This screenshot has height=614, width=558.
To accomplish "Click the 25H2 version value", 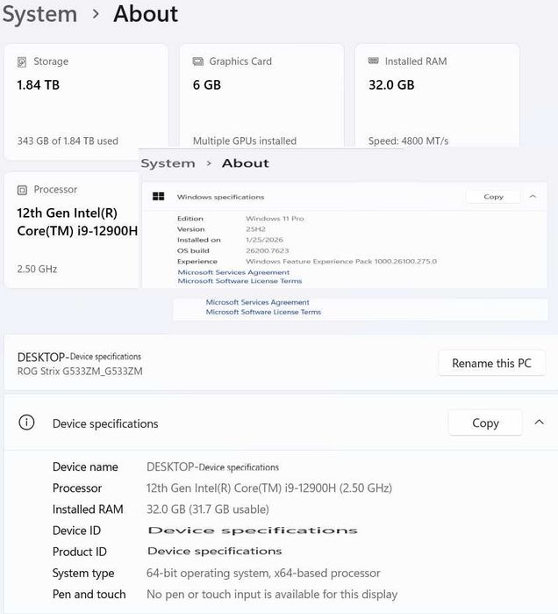I will coord(255,229).
